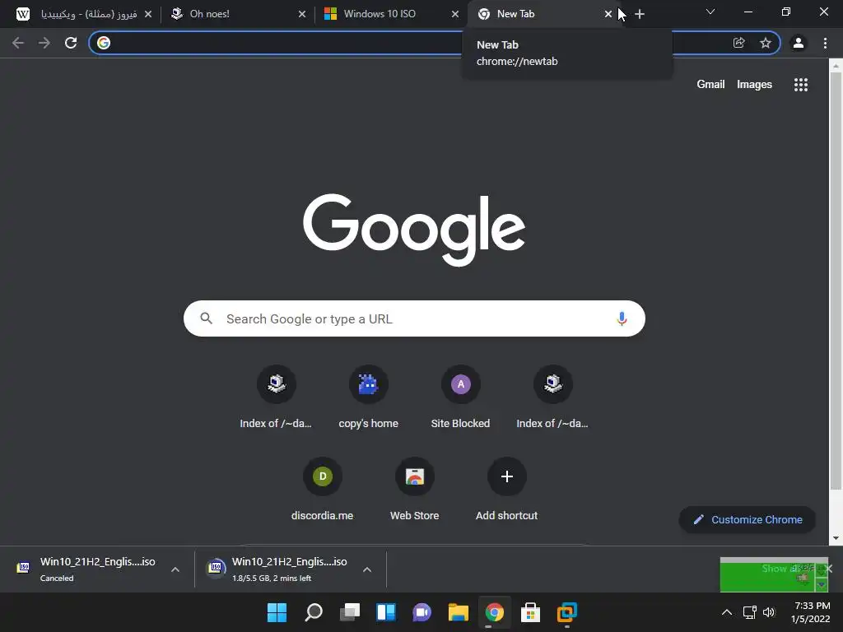Open the network icon in system tray
This screenshot has height=632, width=843.
(749, 612)
